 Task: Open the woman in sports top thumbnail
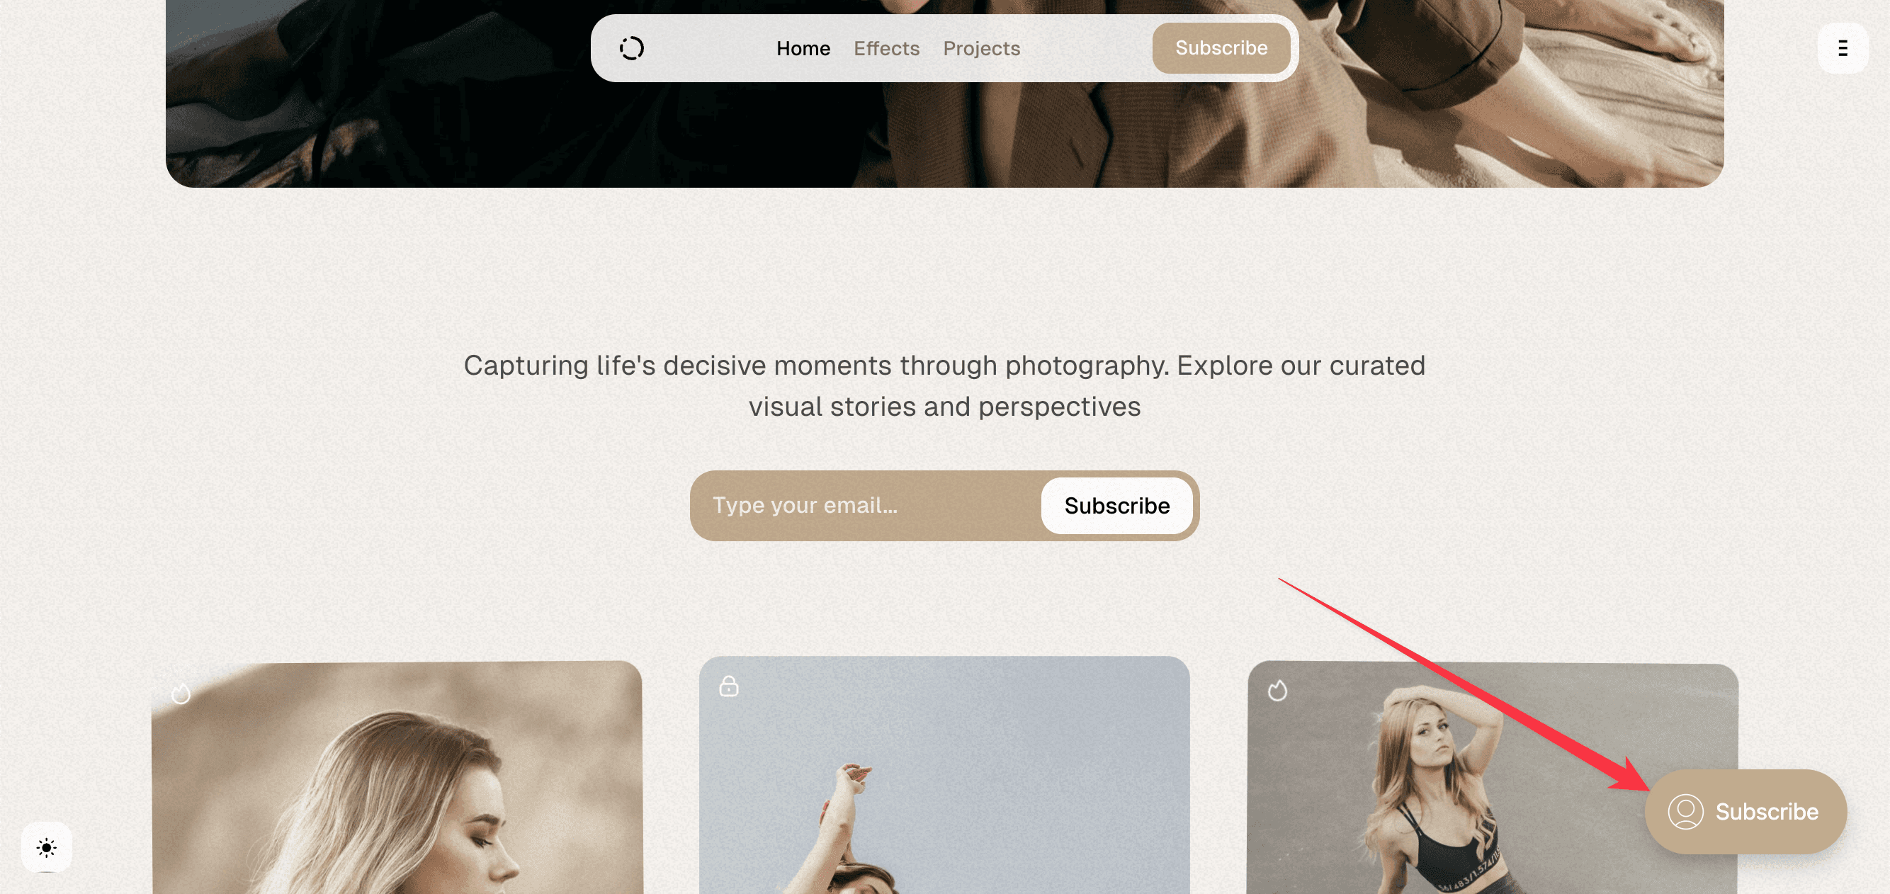tap(1493, 777)
